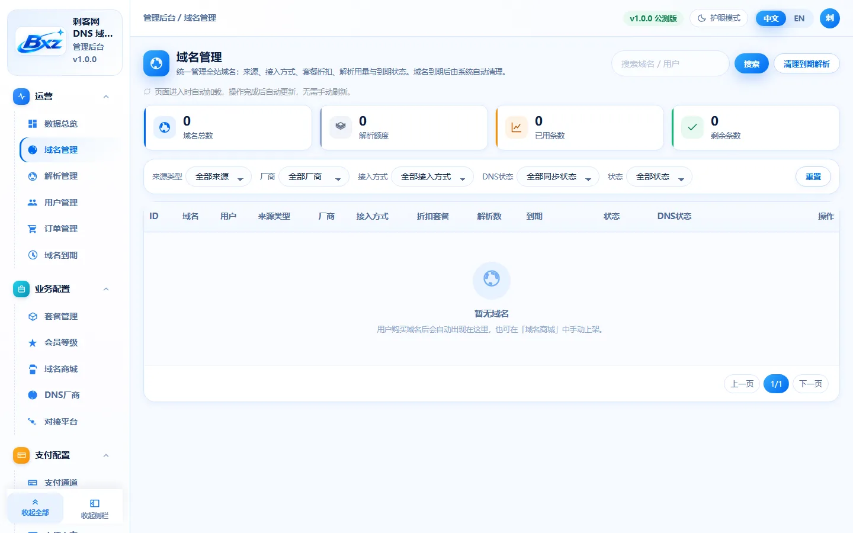Screen dimensions: 853x533
Task: Open the 全部来源 source type dropdown
Action: 219,176
